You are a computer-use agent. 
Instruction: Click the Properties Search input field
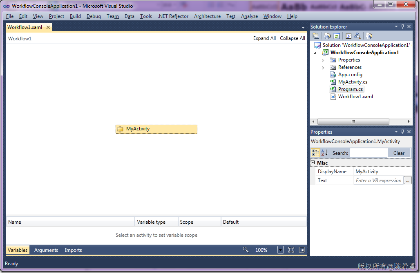(x=369, y=153)
